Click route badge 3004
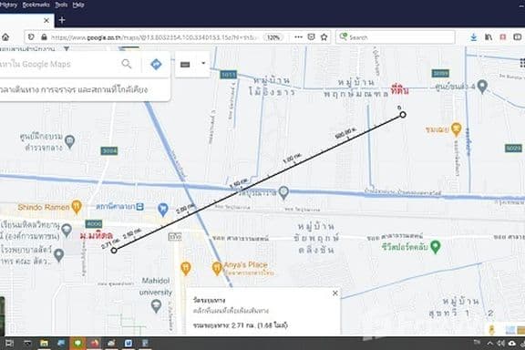This screenshot has width=525, height=350. point(109,150)
